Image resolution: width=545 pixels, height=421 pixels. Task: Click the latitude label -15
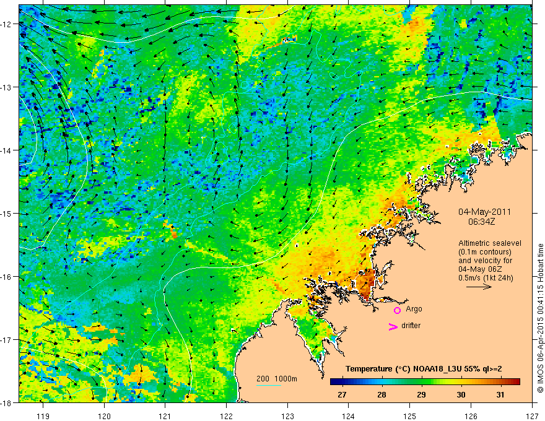[x=7, y=214]
